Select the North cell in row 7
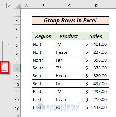116x117 pixels. click(x=43, y=60)
